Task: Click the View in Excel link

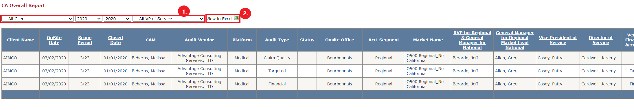Action: [219, 19]
